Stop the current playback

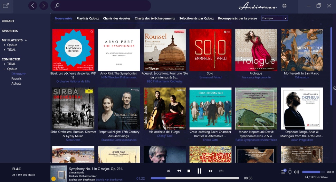(x=189, y=171)
